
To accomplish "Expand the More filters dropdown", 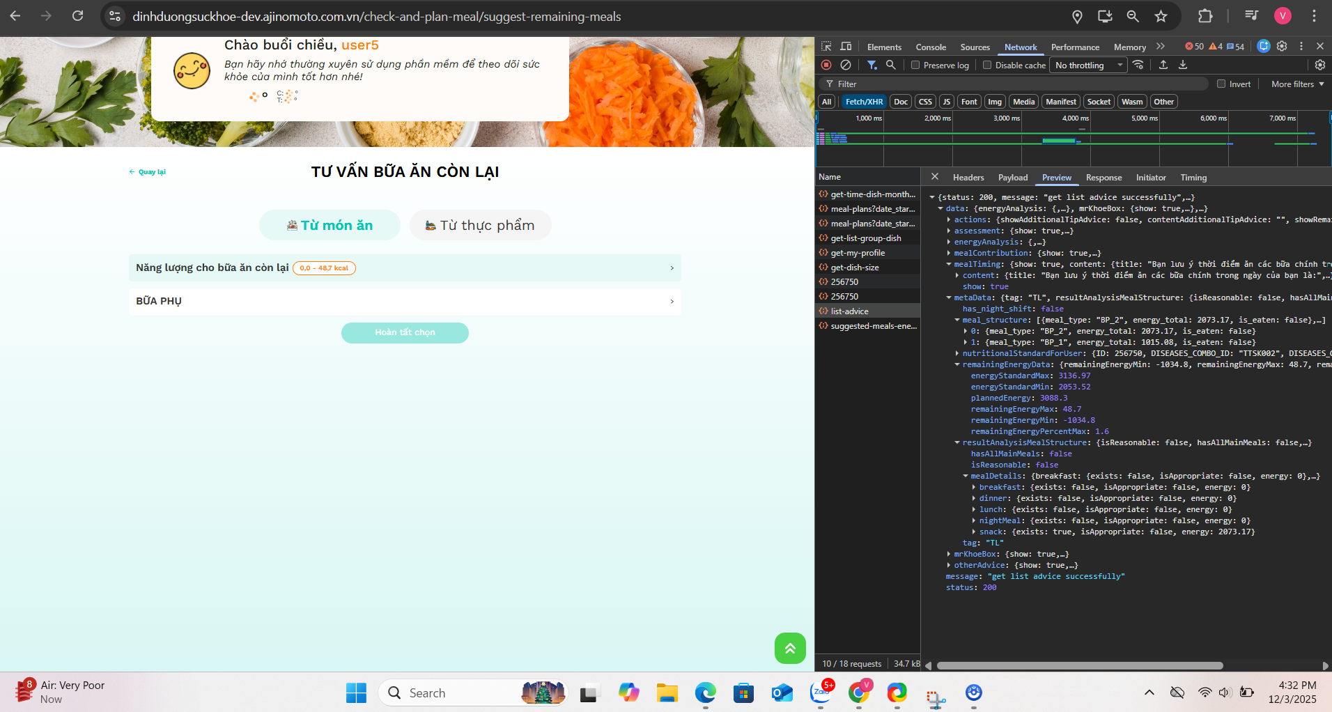I will 1297,84.
